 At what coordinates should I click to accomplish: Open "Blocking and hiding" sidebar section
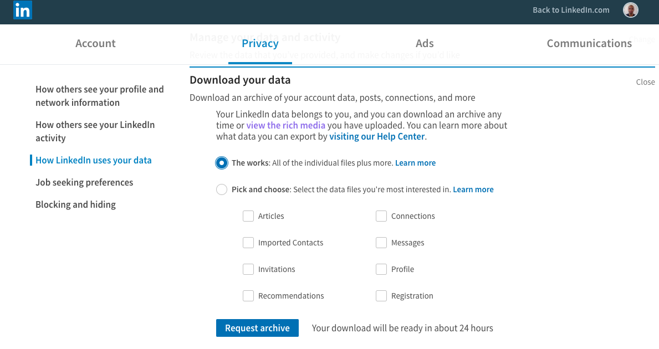(x=75, y=204)
